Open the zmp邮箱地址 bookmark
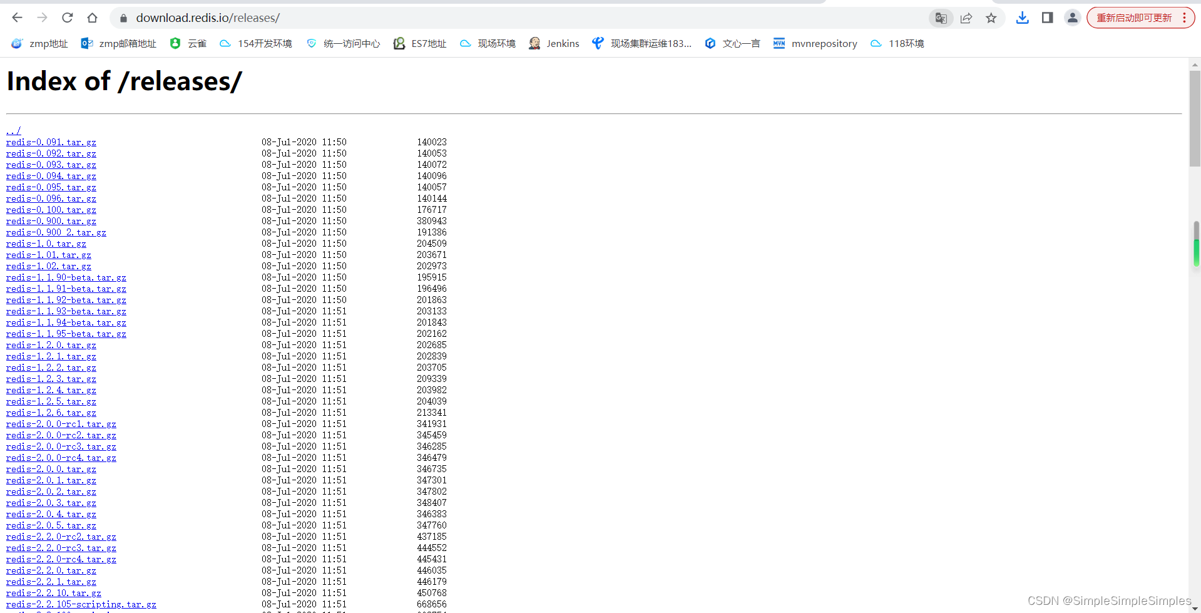The height and width of the screenshot is (613, 1201). tap(119, 43)
